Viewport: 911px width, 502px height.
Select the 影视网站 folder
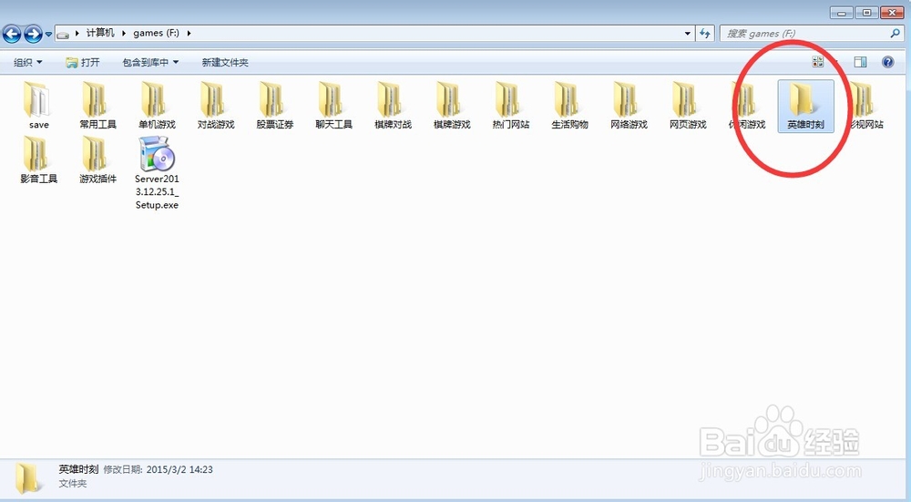click(x=865, y=106)
